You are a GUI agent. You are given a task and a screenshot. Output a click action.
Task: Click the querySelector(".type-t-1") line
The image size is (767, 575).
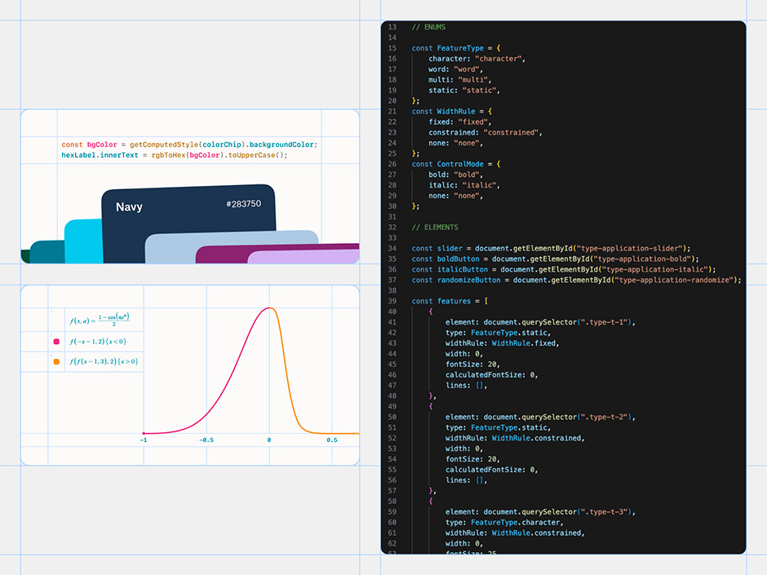tap(540, 322)
